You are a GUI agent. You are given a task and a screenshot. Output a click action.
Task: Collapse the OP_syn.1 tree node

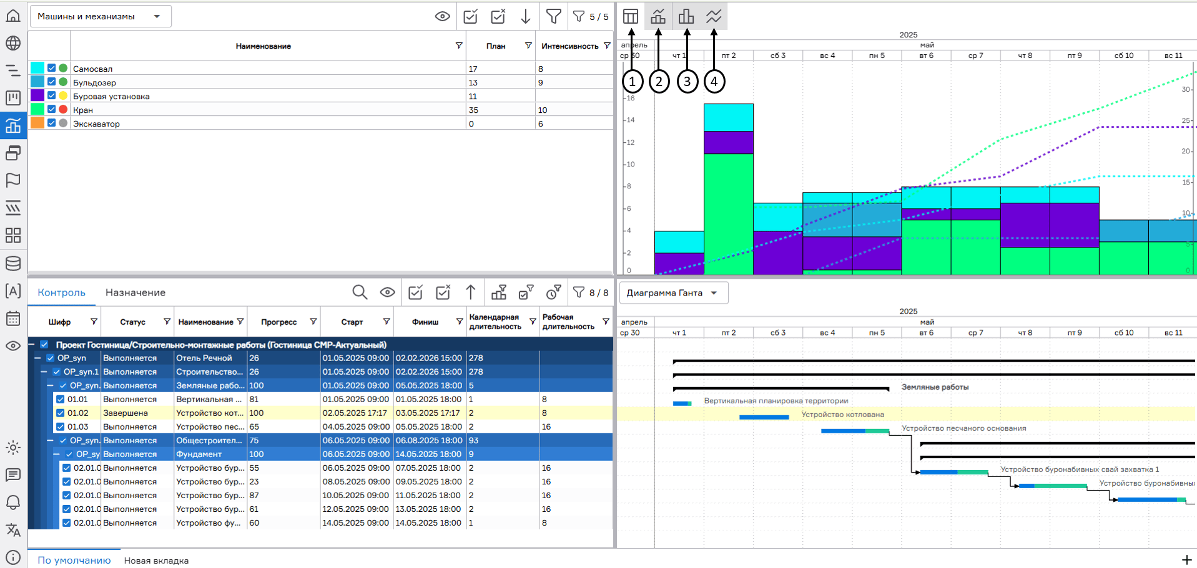(x=44, y=372)
